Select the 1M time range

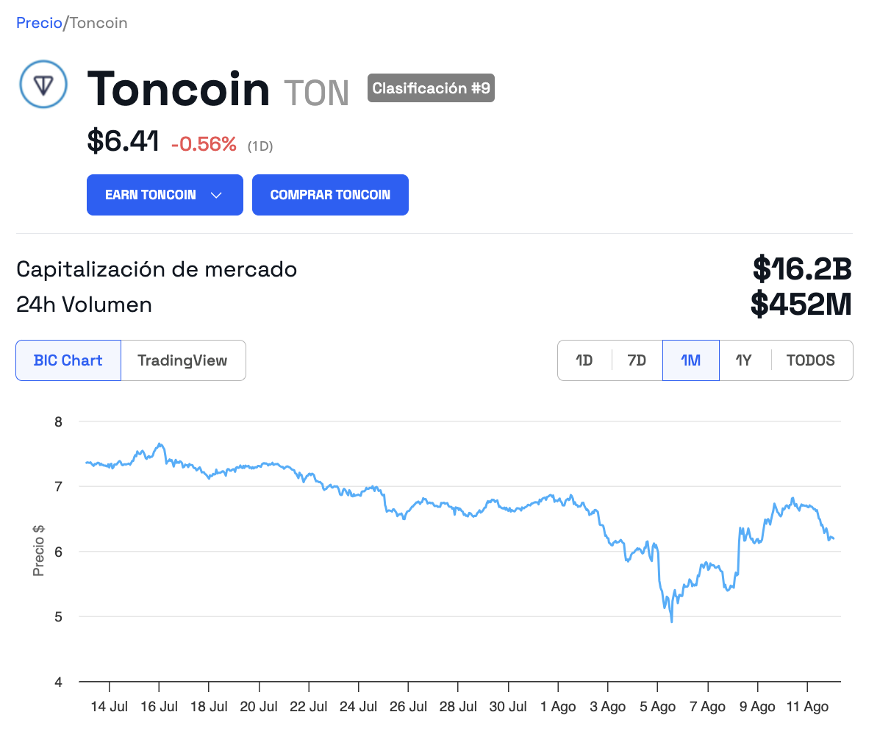[x=691, y=360]
